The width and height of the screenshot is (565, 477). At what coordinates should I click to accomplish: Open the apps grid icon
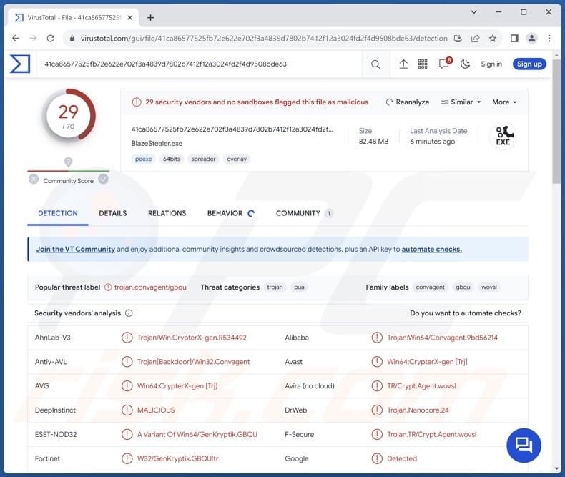coord(423,64)
